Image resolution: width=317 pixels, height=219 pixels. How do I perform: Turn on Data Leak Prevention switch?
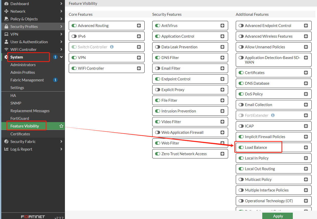point(157,47)
